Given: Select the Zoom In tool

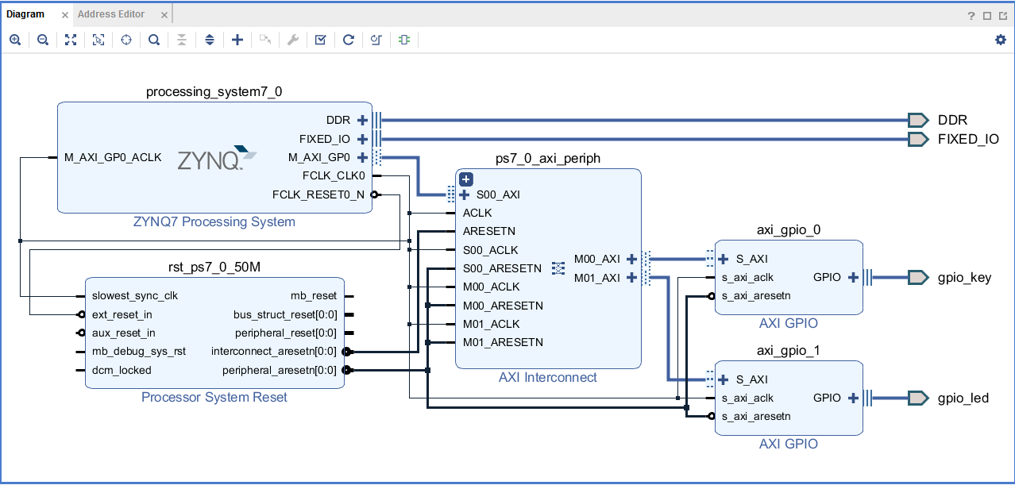Looking at the screenshot, I should point(15,40).
